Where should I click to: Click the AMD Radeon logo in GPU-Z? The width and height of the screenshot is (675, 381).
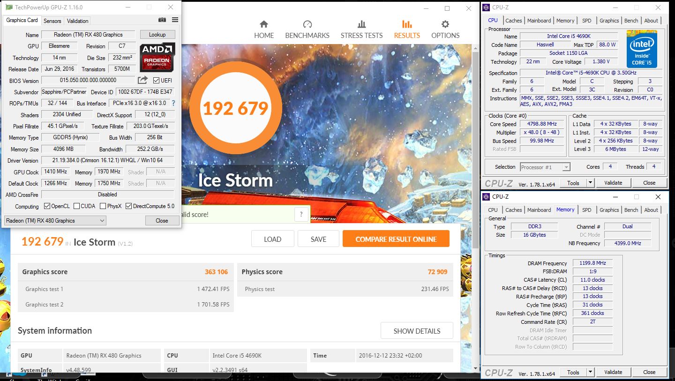[157, 57]
